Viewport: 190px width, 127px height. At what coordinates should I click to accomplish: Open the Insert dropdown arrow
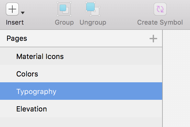23,13
